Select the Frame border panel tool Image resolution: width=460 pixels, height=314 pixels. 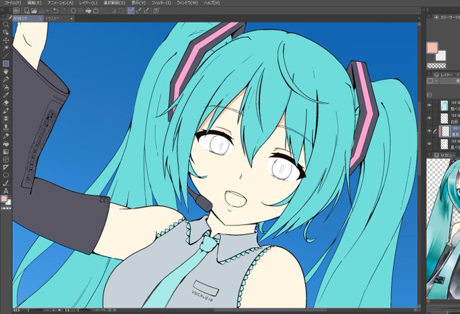tap(5, 160)
